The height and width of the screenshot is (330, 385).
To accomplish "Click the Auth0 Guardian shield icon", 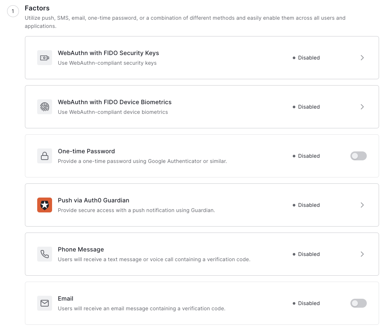I will coord(45,205).
